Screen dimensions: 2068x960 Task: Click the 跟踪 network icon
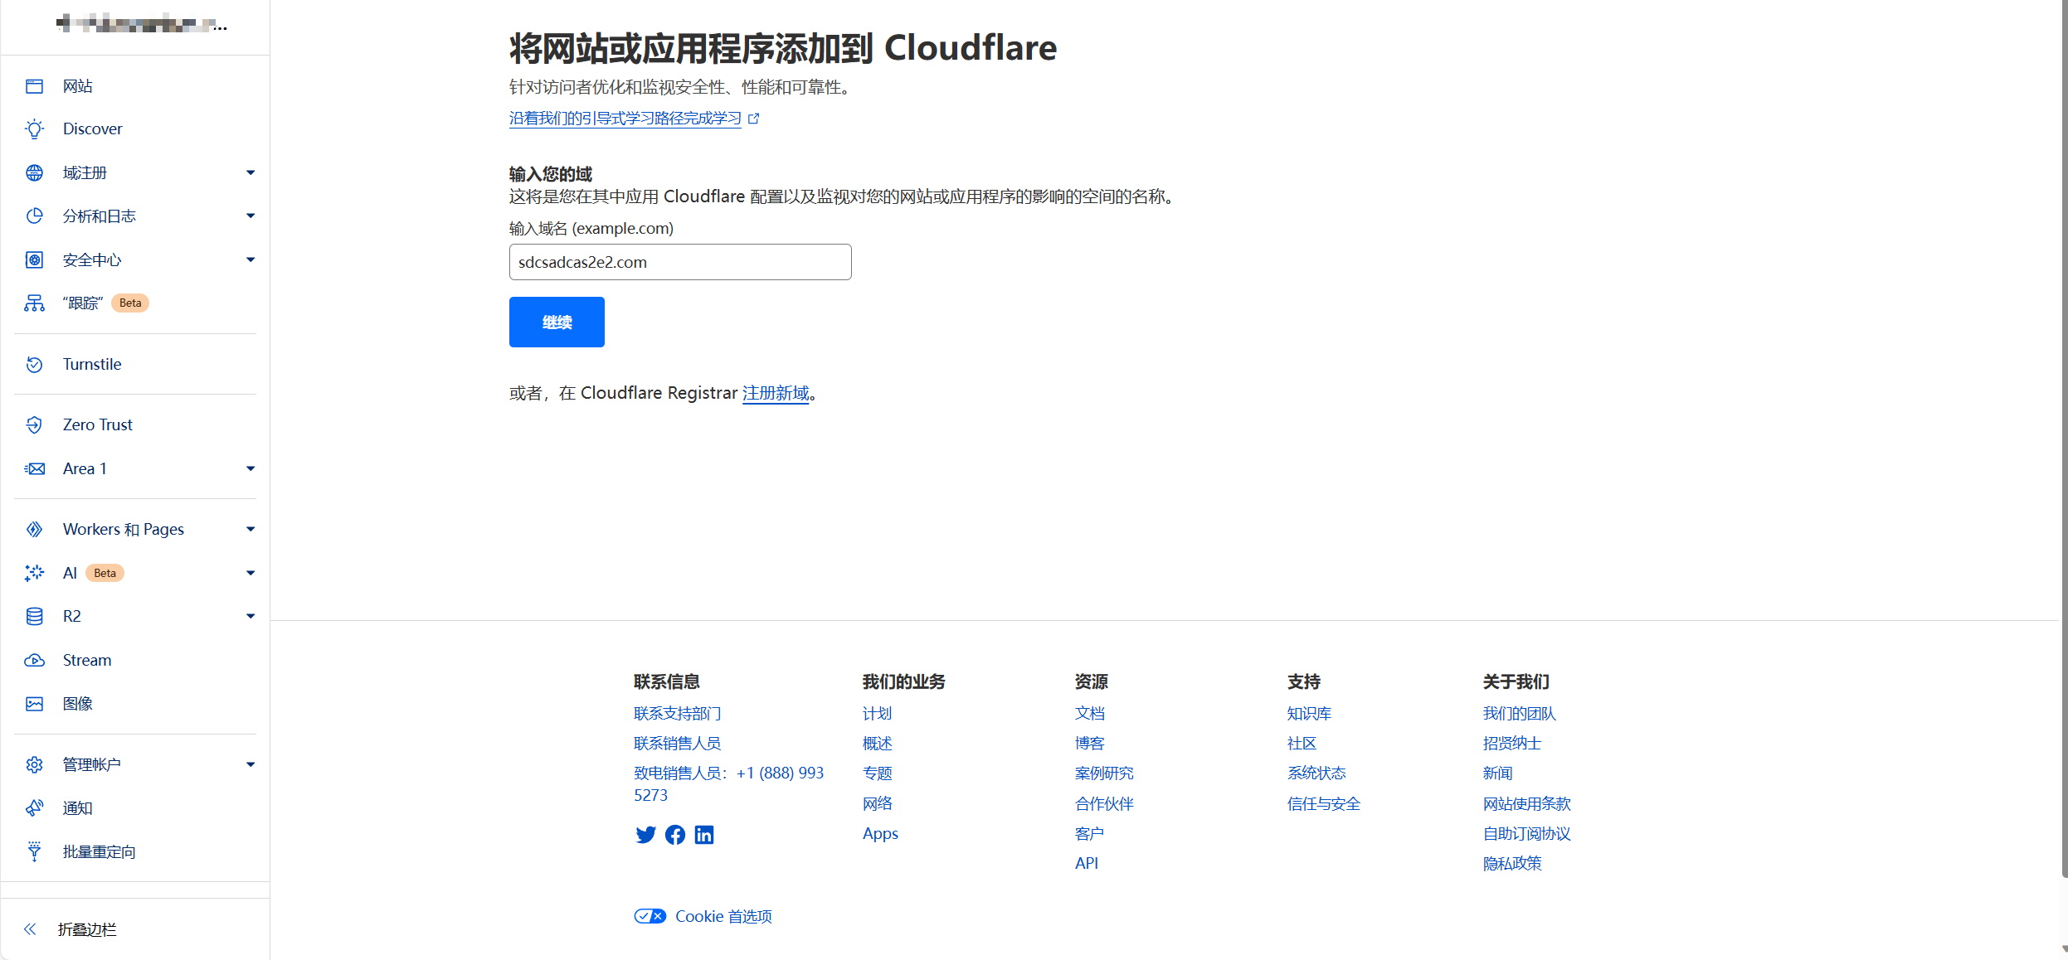34,303
